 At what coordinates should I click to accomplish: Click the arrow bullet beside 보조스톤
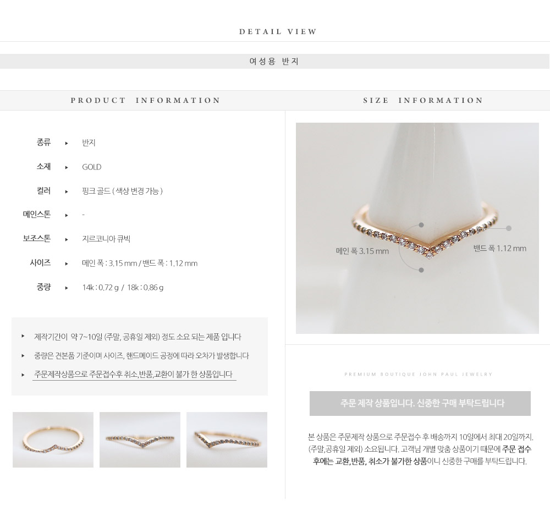67,239
